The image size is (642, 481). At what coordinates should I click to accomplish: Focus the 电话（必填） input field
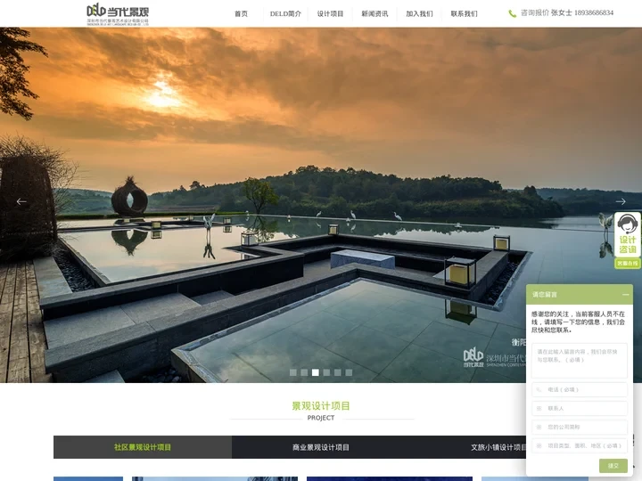coord(580,389)
